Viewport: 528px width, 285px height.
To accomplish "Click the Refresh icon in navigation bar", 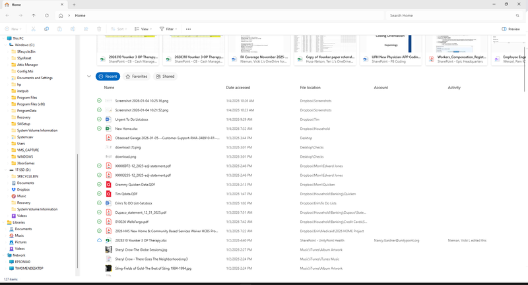I will click(x=46, y=15).
